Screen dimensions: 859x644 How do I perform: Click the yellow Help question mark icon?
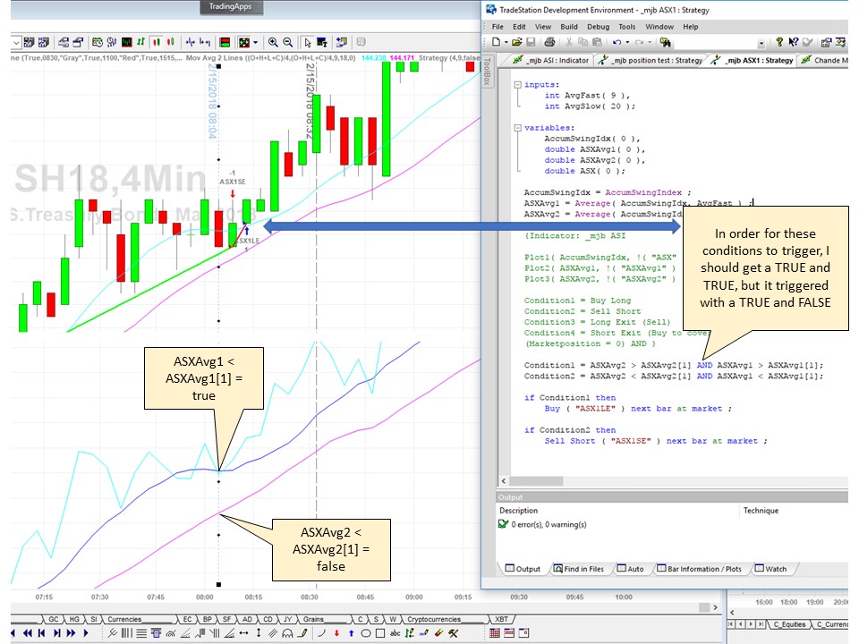coord(779,42)
